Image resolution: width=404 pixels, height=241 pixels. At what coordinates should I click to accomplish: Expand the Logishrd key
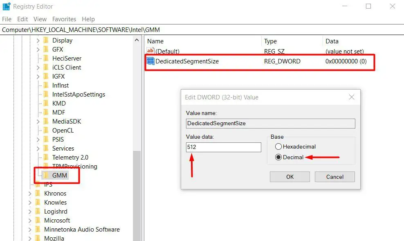29,212
